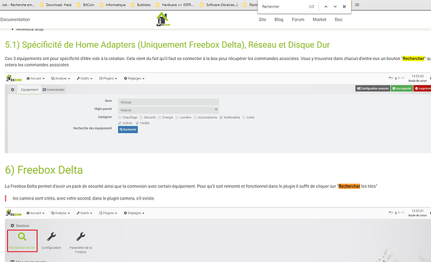Click the red Supprimer button
The width and height of the screenshot is (431, 262).
pyautogui.click(x=422, y=88)
